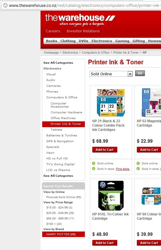Screen dimensions: 161x250
Task: Add HP 61XL Tri-Colour cartridge to cart
Action: pyautogui.click(x=105, y=243)
